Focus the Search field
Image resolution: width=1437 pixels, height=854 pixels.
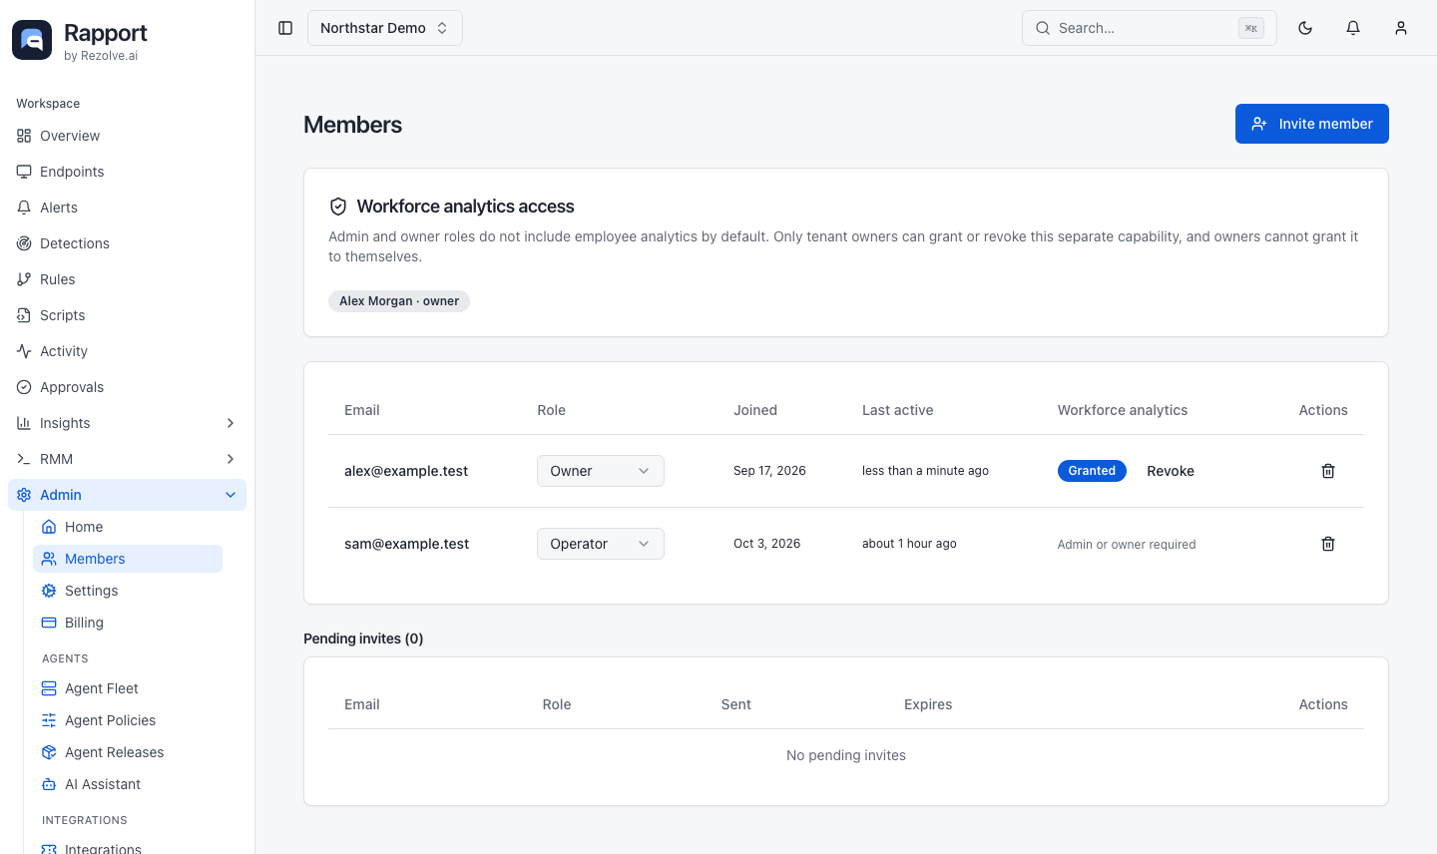pyautogui.click(x=1150, y=28)
